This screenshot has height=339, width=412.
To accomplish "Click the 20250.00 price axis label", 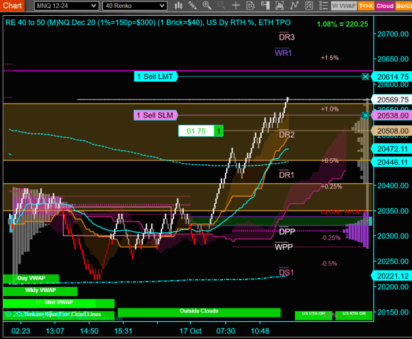I will 393,261.
